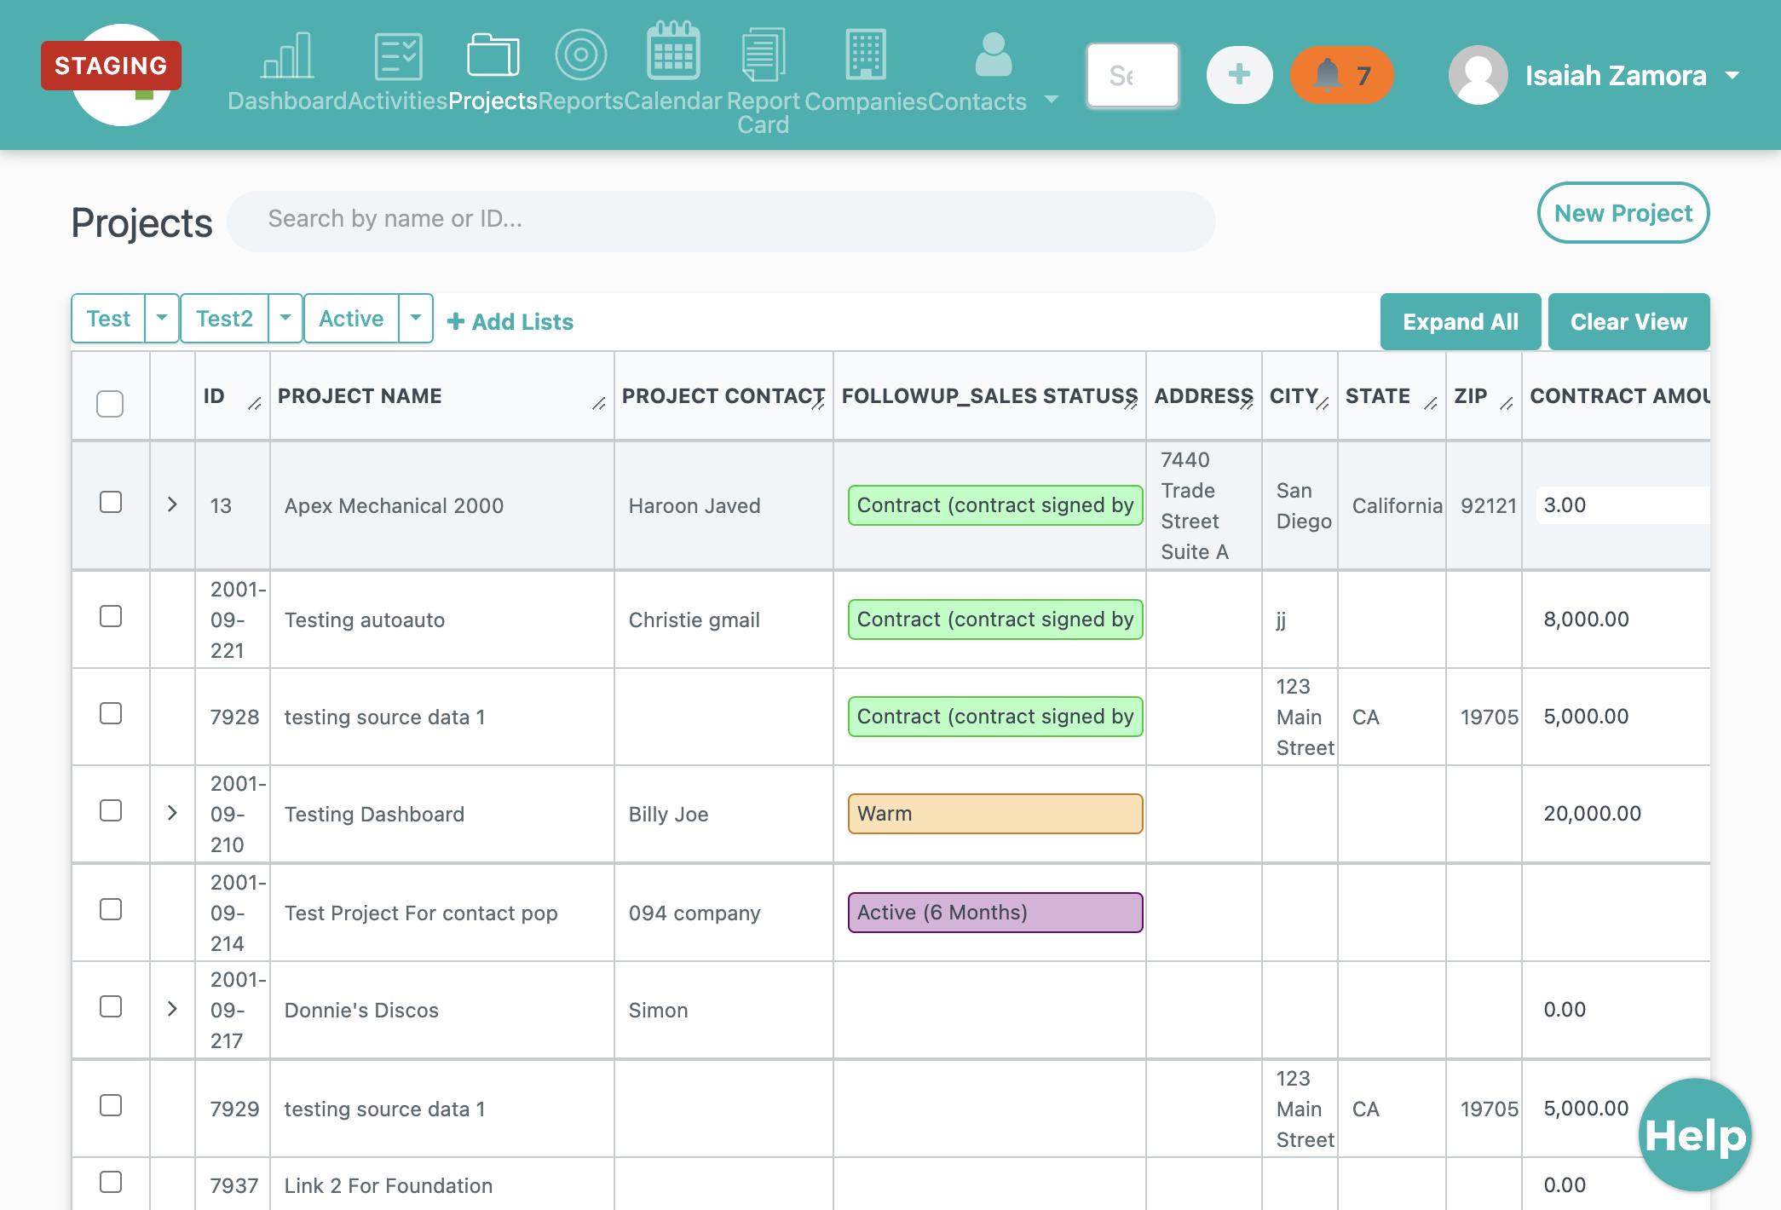Click the State column resize icon

pyautogui.click(x=1430, y=404)
